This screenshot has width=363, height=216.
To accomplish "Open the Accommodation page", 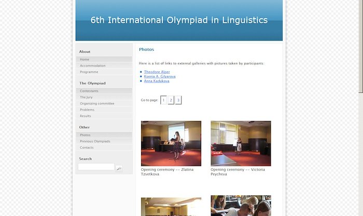I will pos(104,65).
